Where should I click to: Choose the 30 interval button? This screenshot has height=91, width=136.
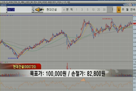pos(104,10)
